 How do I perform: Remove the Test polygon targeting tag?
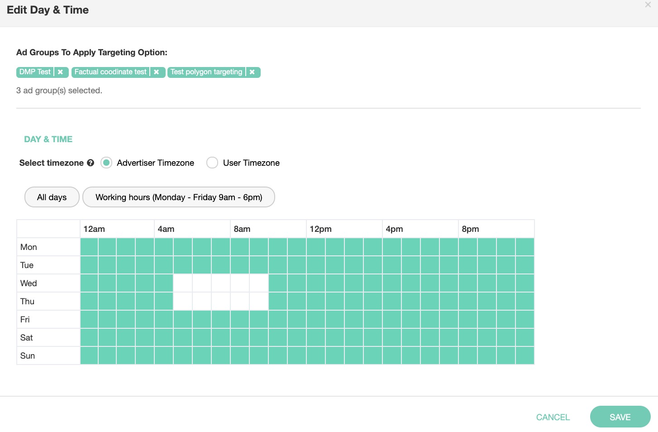point(252,72)
